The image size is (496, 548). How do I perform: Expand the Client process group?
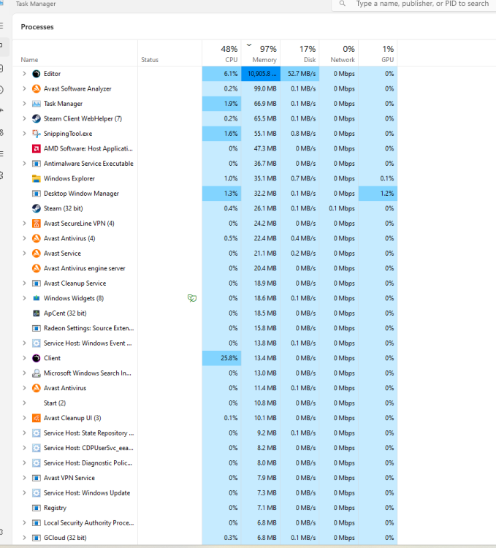pos(24,358)
